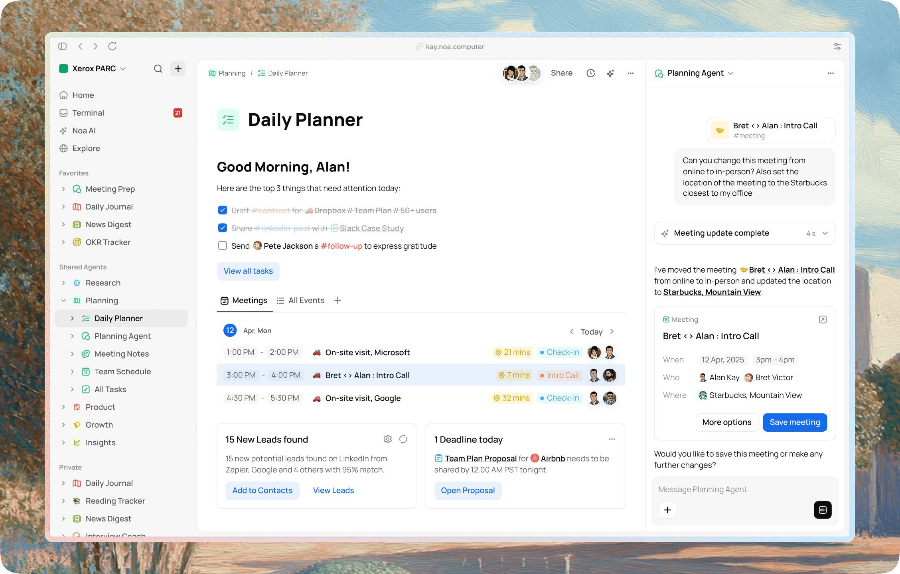Image resolution: width=900 pixels, height=574 pixels.
Task: Click the Save meeting button
Action: [x=795, y=422]
